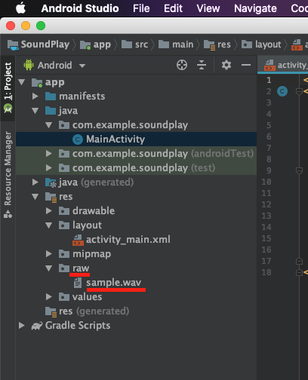Click SoundPlay breadcrumb in navigation bar

click(x=38, y=44)
